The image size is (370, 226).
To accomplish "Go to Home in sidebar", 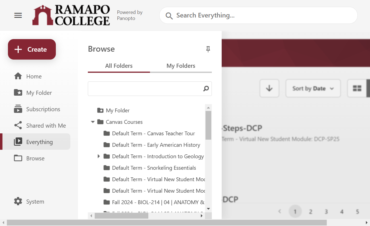I will pyautogui.click(x=34, y=77).
